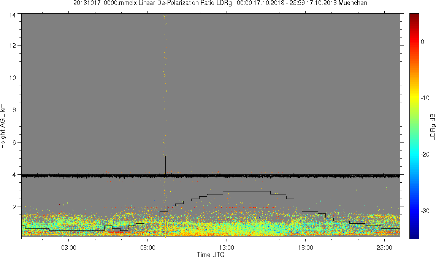Image resolution: width=436 pixels, height=257 pixels.
Task: Click the height tick label 8
Action: [x=14, y=110]
